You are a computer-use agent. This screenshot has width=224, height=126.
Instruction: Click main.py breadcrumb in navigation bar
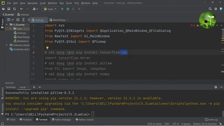(x=23, y=14)
